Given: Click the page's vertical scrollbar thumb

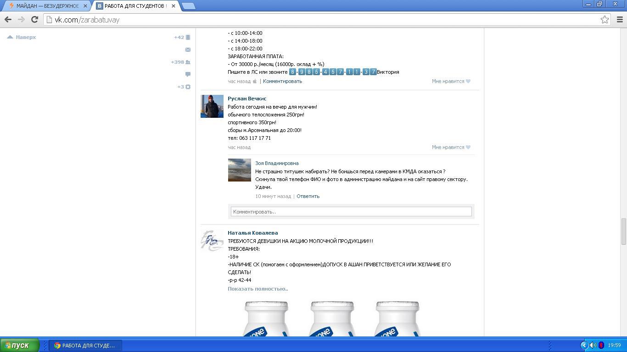Looking at the screenshot, I should click(x=623, y=231).
